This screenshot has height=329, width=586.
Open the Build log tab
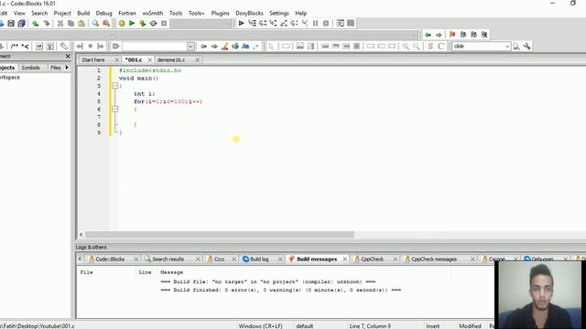click(x=259, y=259)
